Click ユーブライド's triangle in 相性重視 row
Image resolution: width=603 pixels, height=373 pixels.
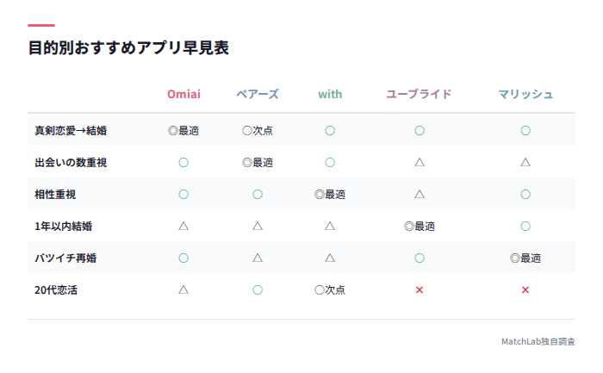[420, 194]
